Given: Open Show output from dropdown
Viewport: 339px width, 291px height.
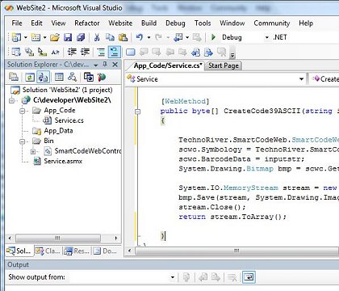Looking at the screenshot, I should click(172, 277).
